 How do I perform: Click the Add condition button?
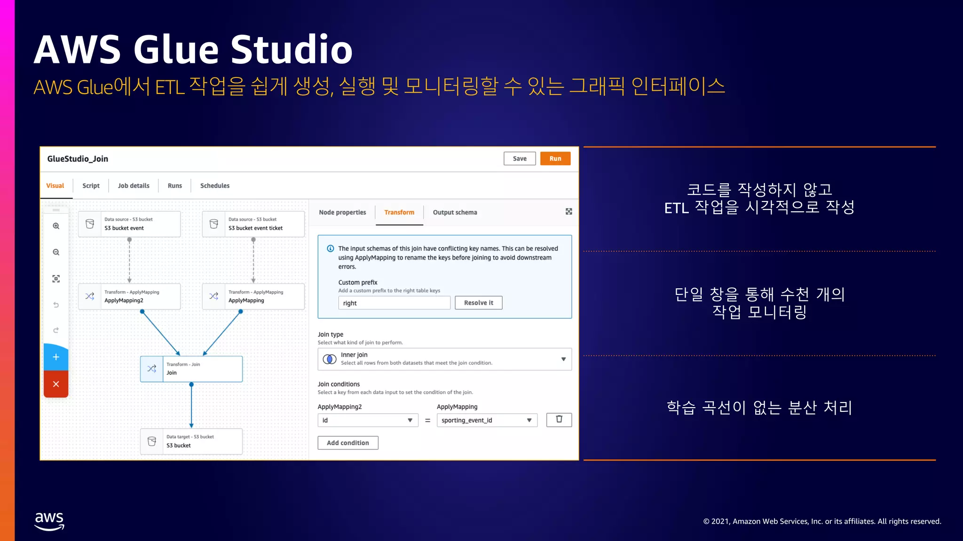[347, 443]
